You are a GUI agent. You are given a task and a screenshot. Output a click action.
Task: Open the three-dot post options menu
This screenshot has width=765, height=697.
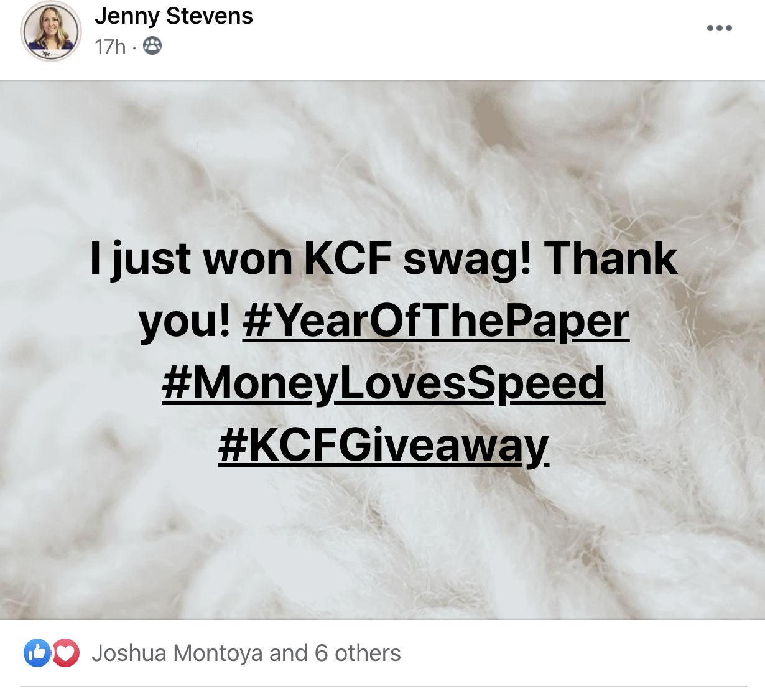coord(720,28)
